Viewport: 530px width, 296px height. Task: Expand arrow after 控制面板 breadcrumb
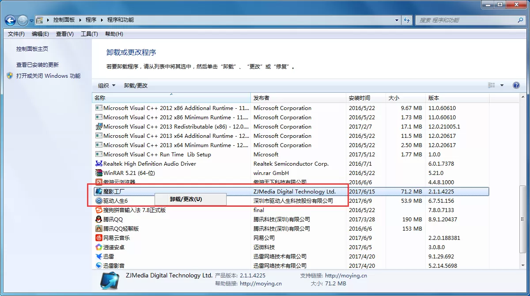click(x=80, y=20)
